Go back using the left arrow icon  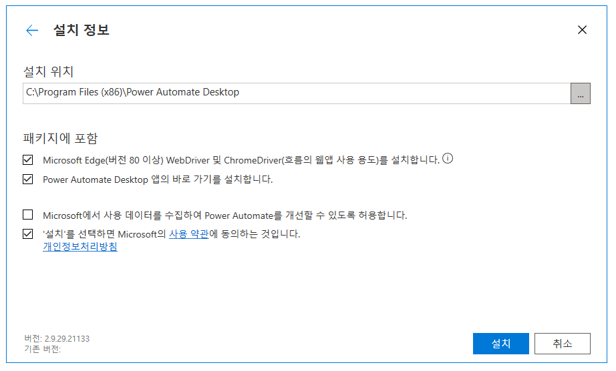tap(32, 30)
